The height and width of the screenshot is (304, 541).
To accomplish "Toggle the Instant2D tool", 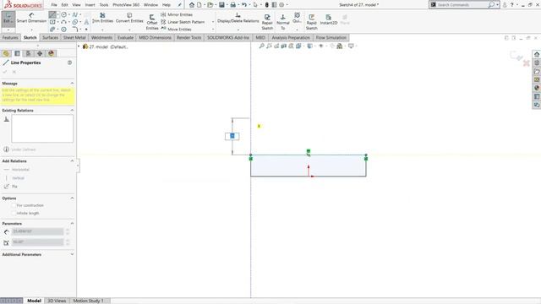I will (x=329, y=19).
